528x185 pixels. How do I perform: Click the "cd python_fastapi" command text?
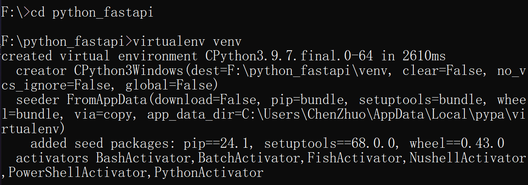[92, 12]
